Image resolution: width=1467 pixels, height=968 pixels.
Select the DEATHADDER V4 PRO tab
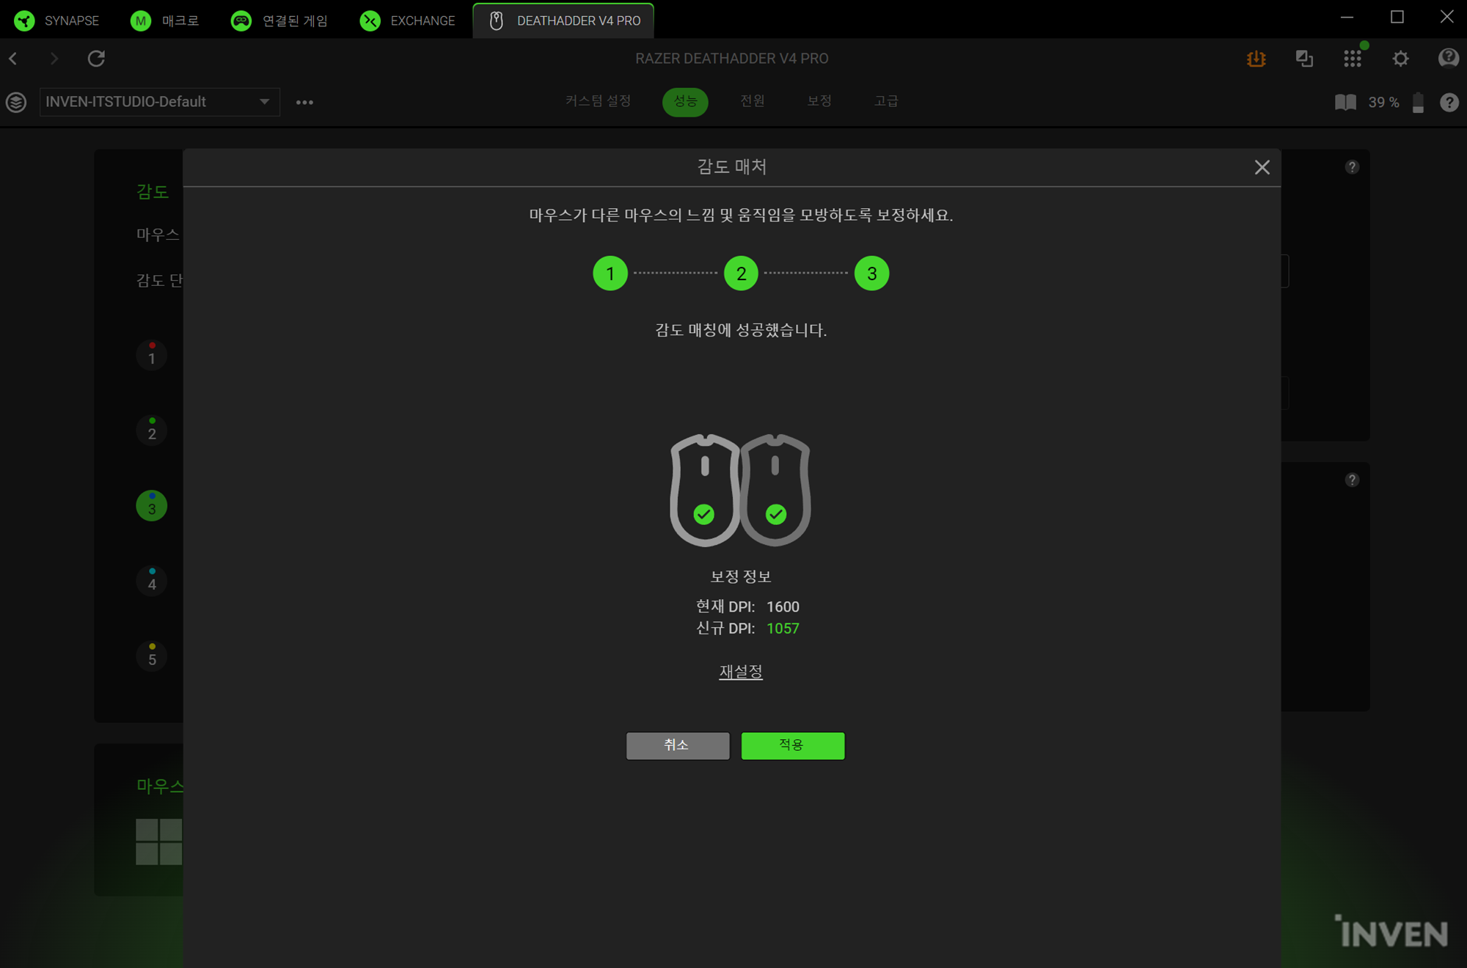coord(563,21)
